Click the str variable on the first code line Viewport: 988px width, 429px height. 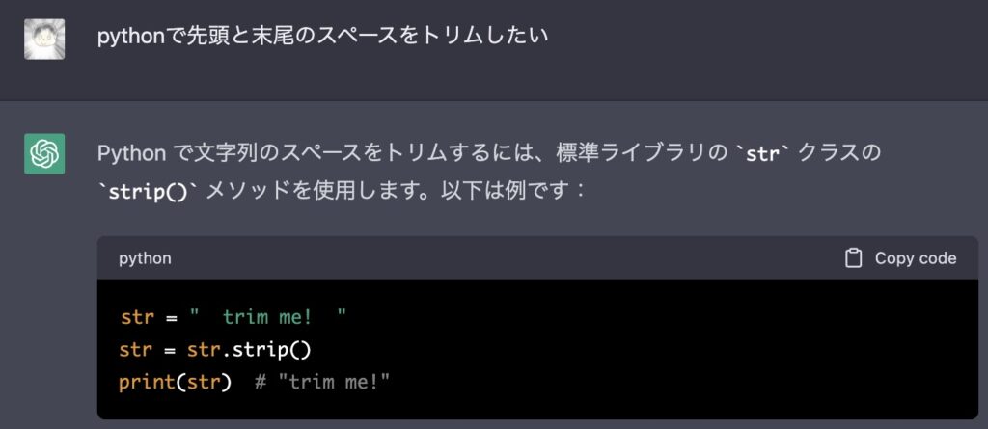(x=136, y=317)
